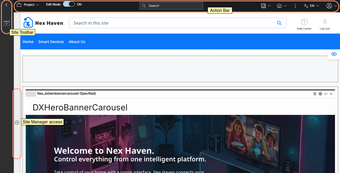Switch to the About Us page
340x173 pixels.
[77, 41]
